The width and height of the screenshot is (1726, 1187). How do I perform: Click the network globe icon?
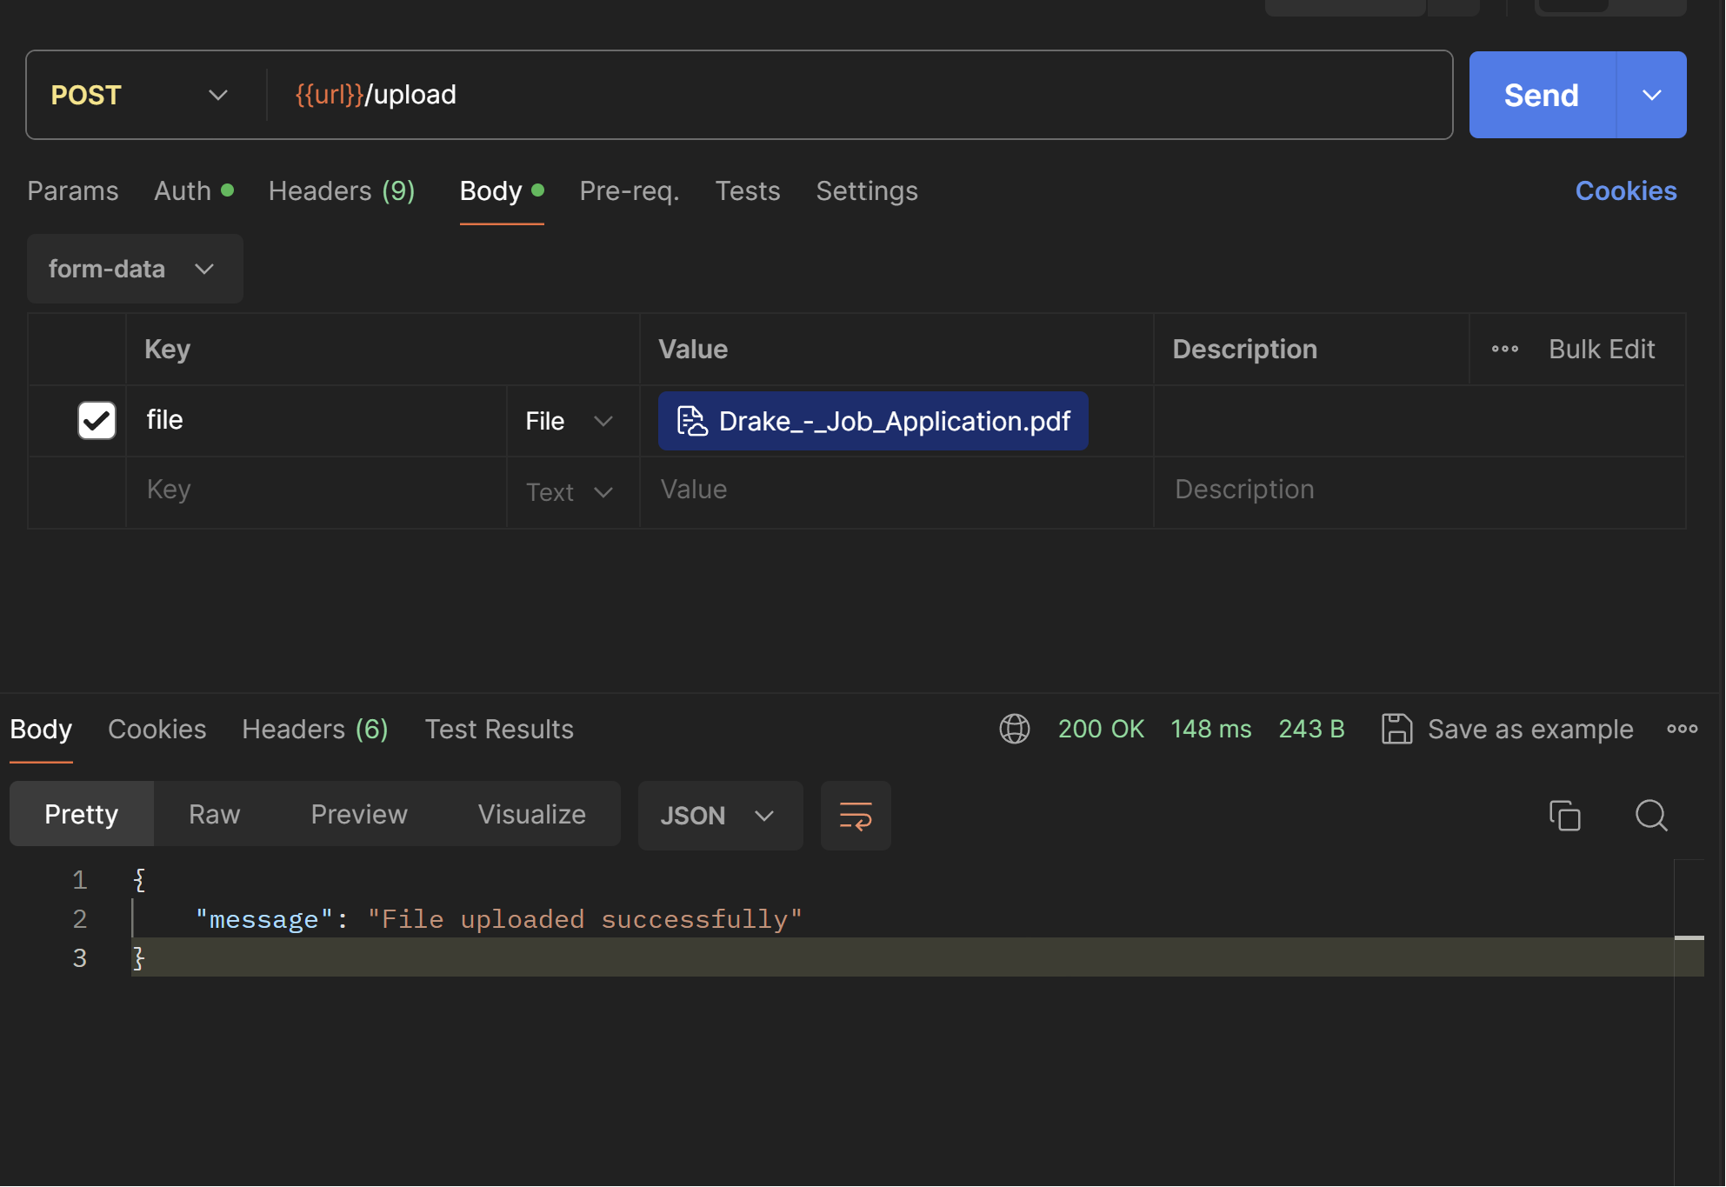(x=1014, y=729)
